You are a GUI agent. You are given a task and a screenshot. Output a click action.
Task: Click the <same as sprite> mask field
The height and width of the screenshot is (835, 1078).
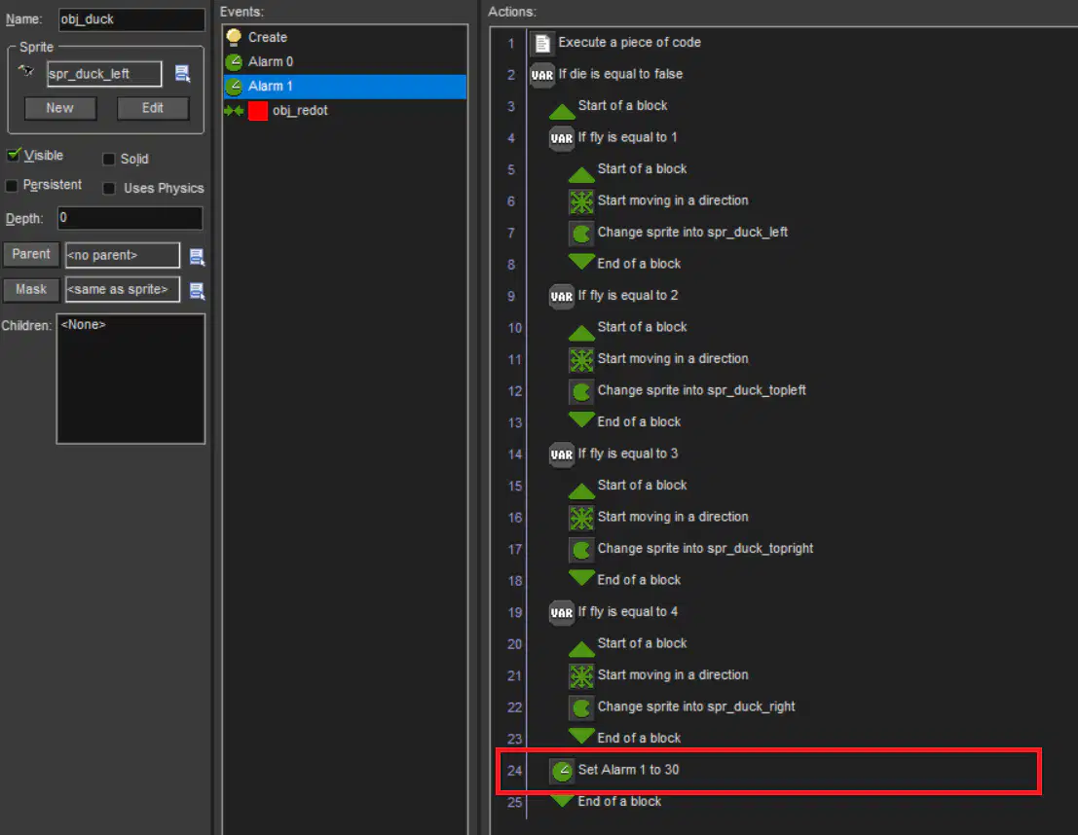[122, 289]
